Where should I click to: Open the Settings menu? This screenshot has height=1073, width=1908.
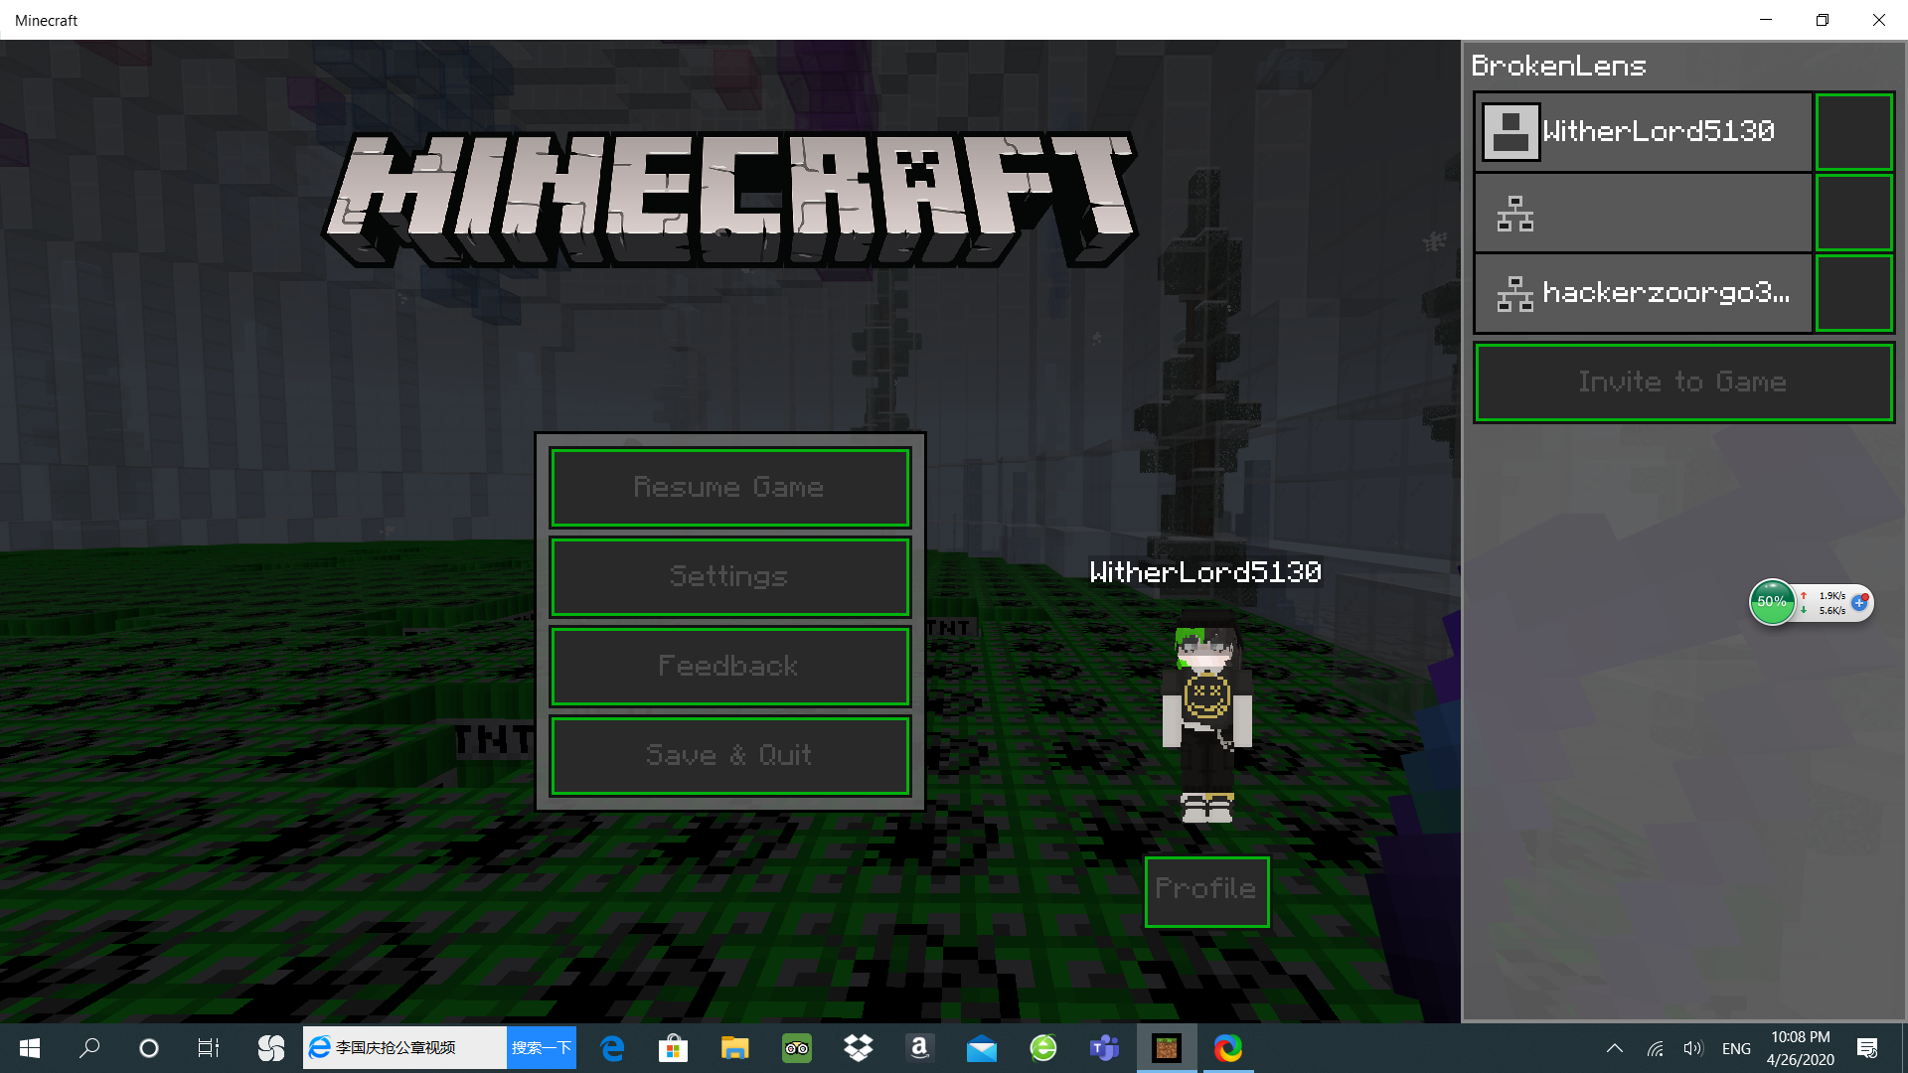[x=730, y=577]
